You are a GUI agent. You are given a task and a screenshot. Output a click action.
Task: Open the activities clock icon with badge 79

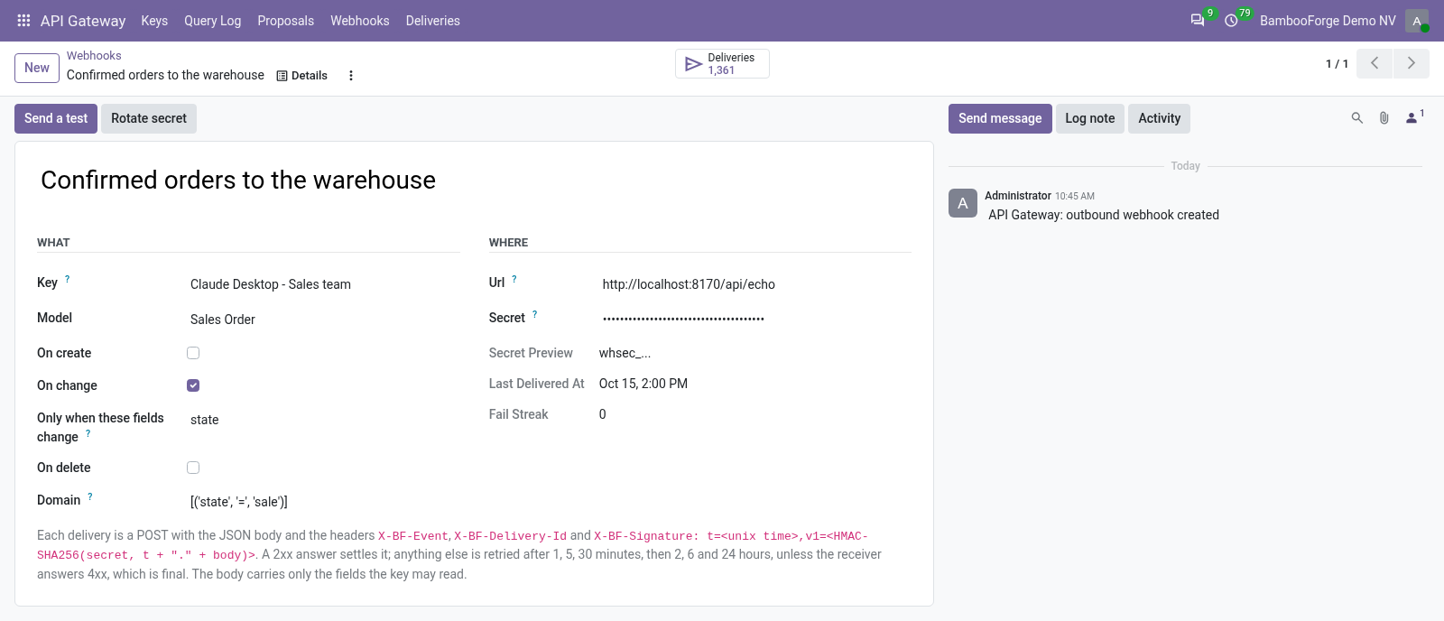(x=1231, y=20)
